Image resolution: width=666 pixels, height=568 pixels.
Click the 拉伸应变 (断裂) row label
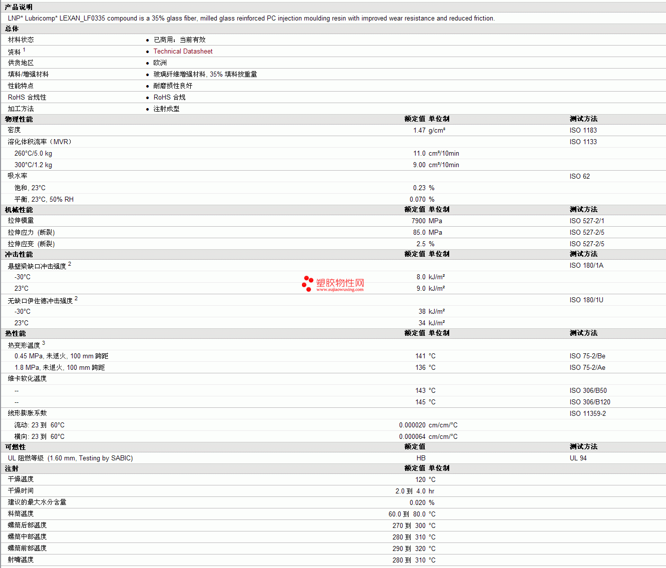31,244
